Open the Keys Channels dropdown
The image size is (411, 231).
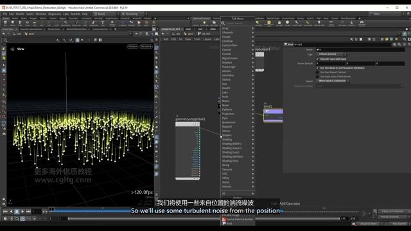[394, 211]
